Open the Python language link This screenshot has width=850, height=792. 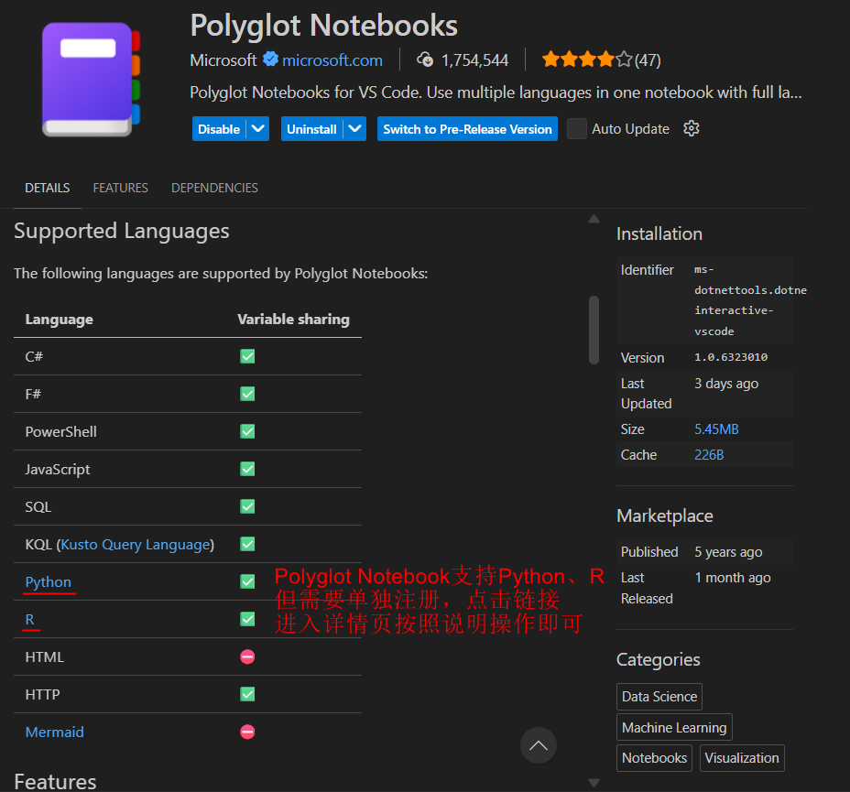pyautogui.click(x=49, y=581)
